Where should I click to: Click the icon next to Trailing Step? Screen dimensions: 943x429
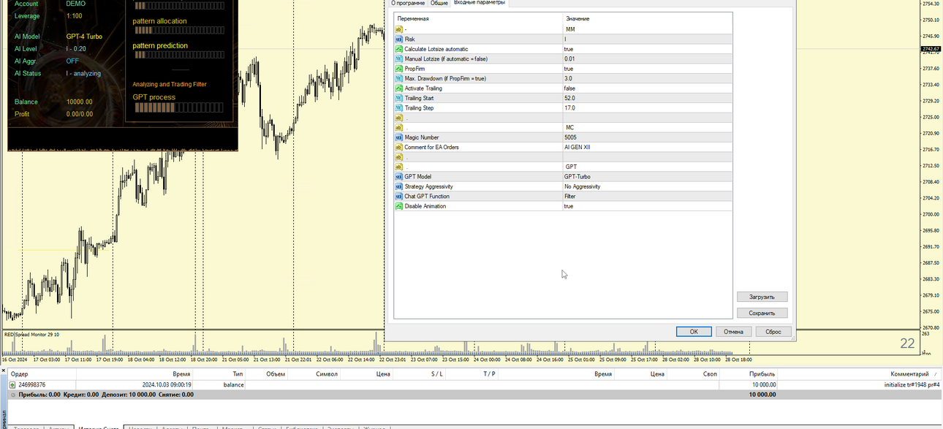398,107
